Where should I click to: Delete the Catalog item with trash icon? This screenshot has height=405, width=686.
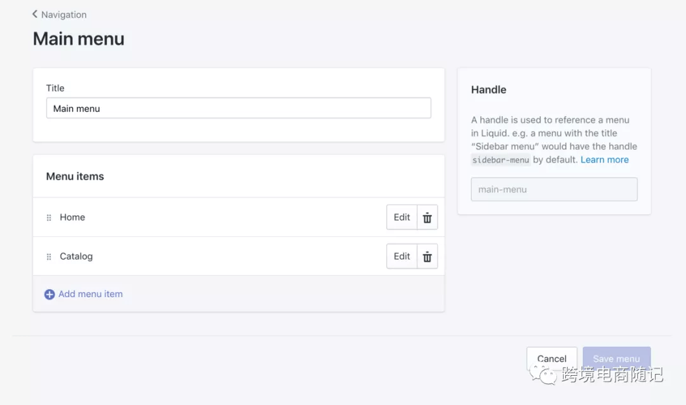click(427, 257)
